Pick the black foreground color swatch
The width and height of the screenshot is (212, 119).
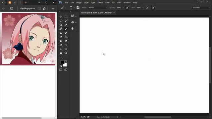click(x=62, y=62)
